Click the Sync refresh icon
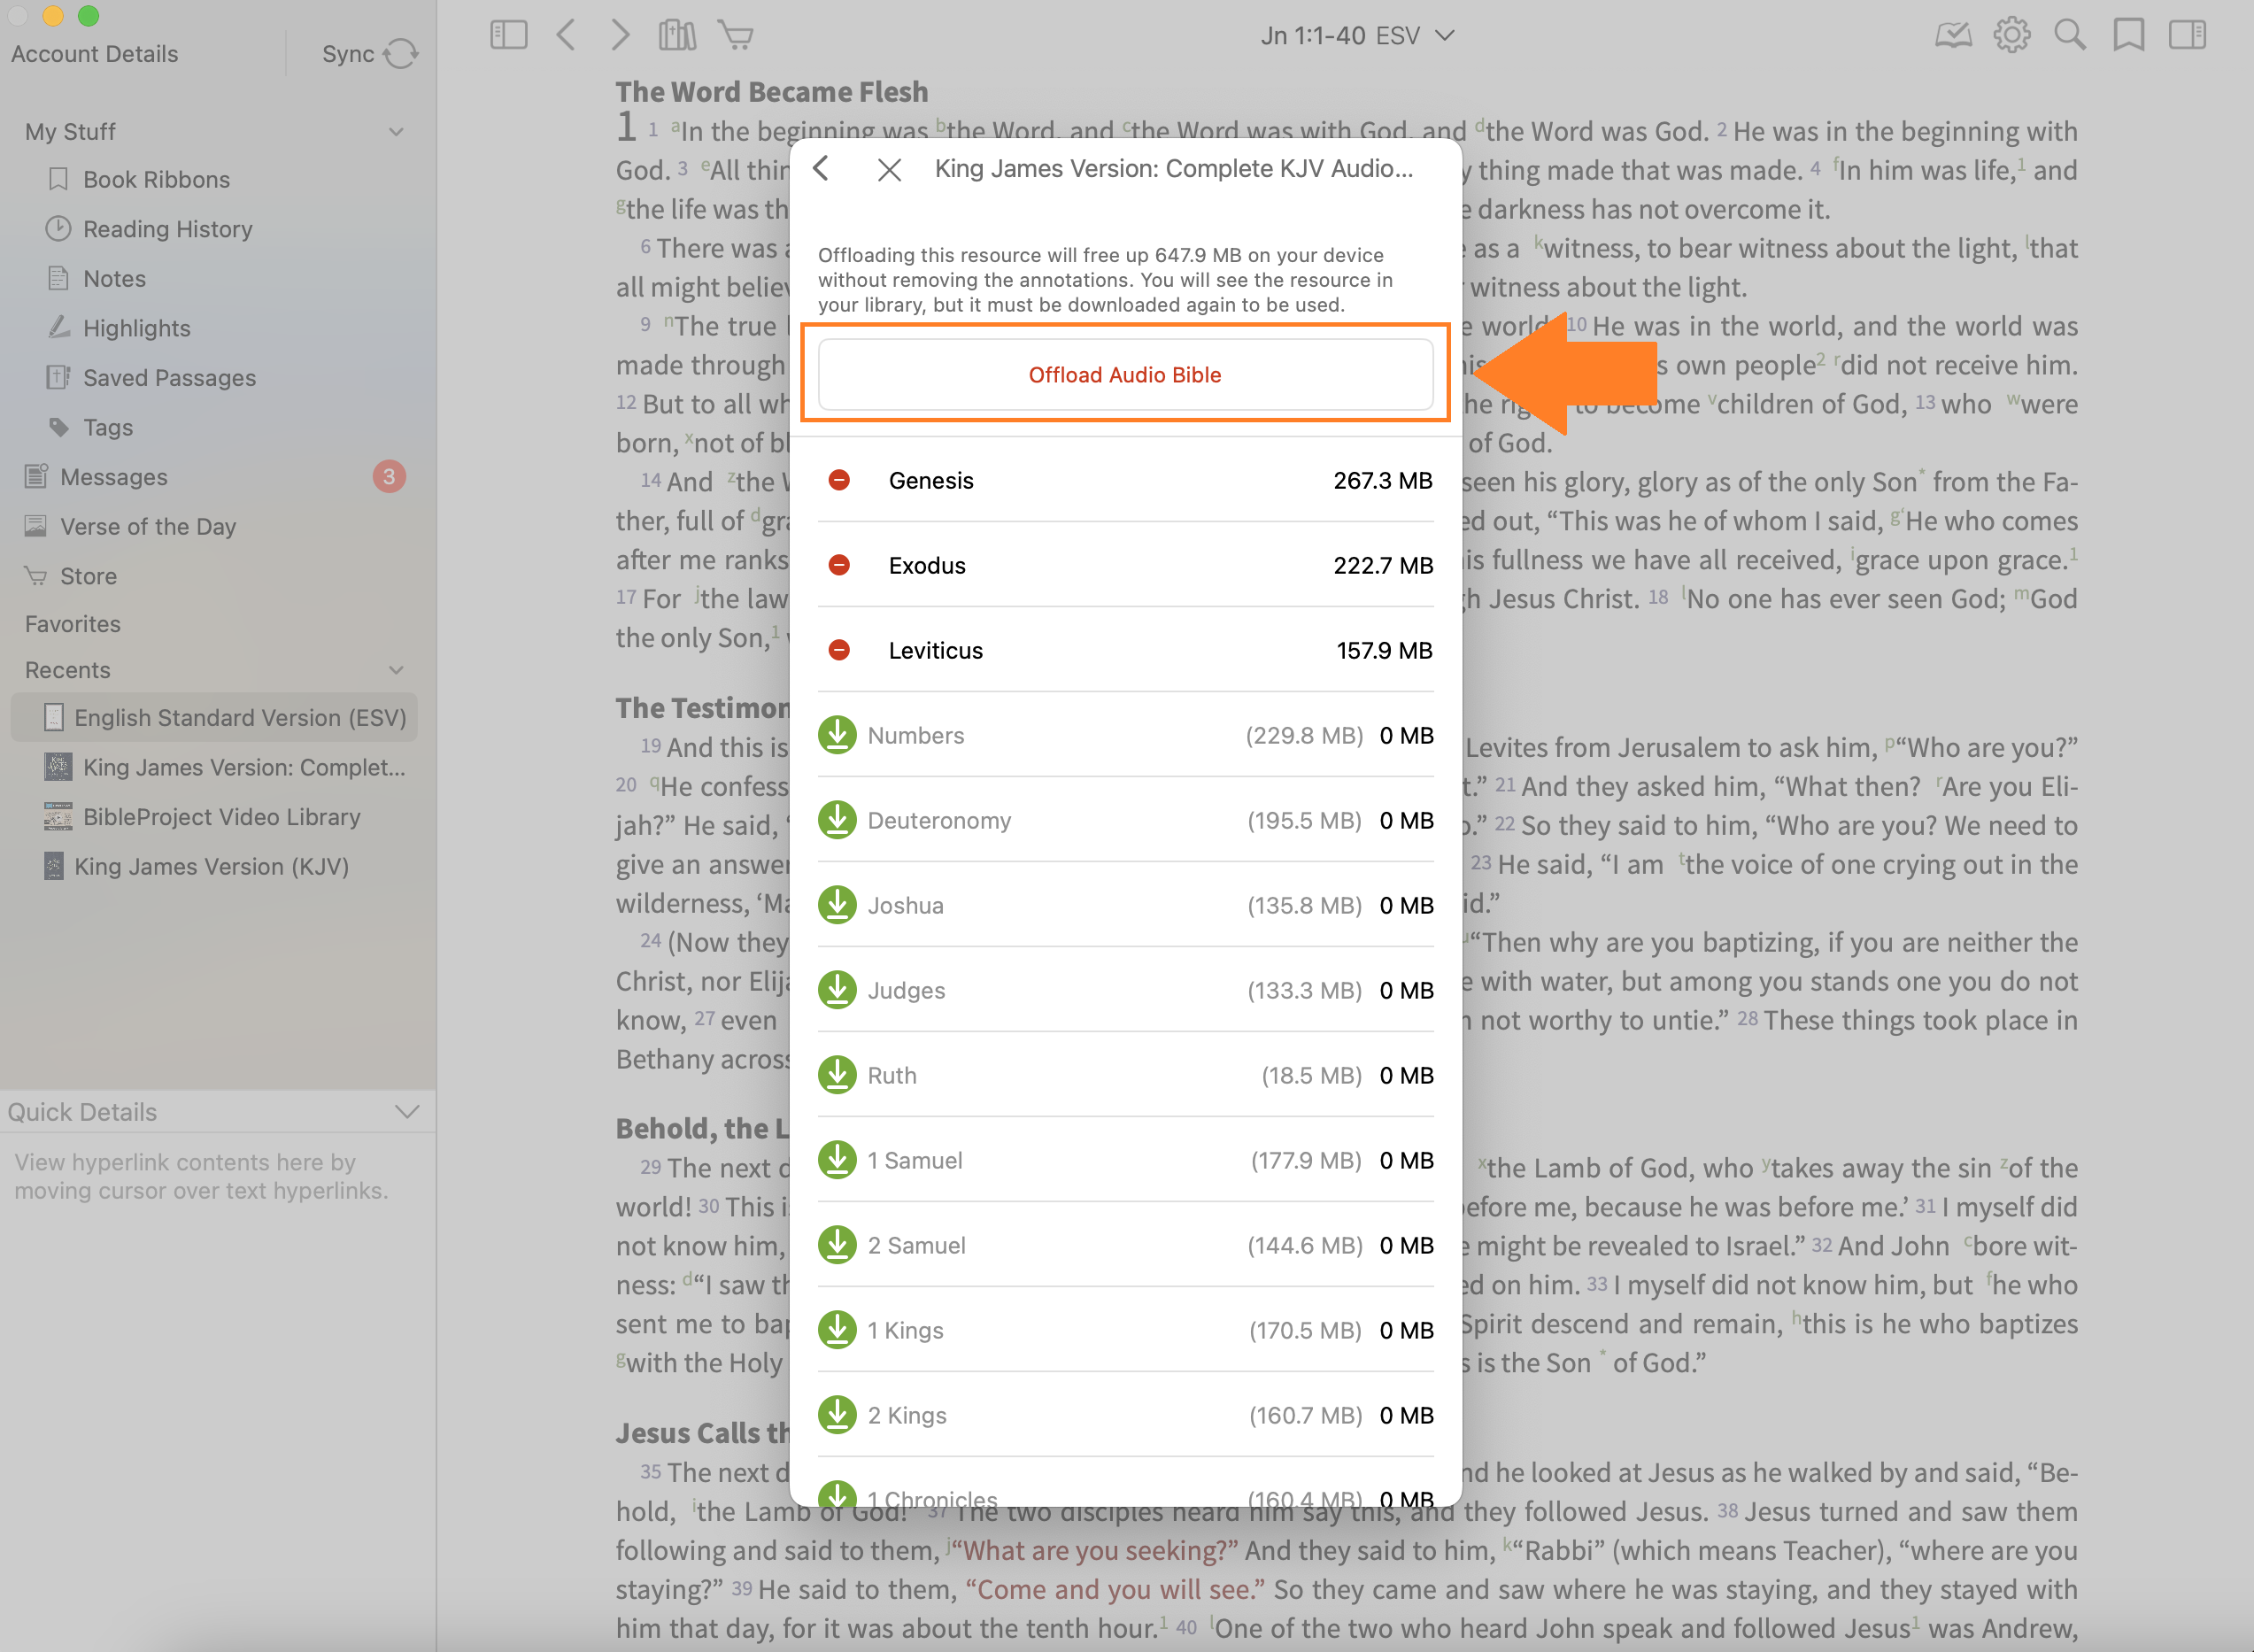2254x1652 pixels. [x=401, y=54]
